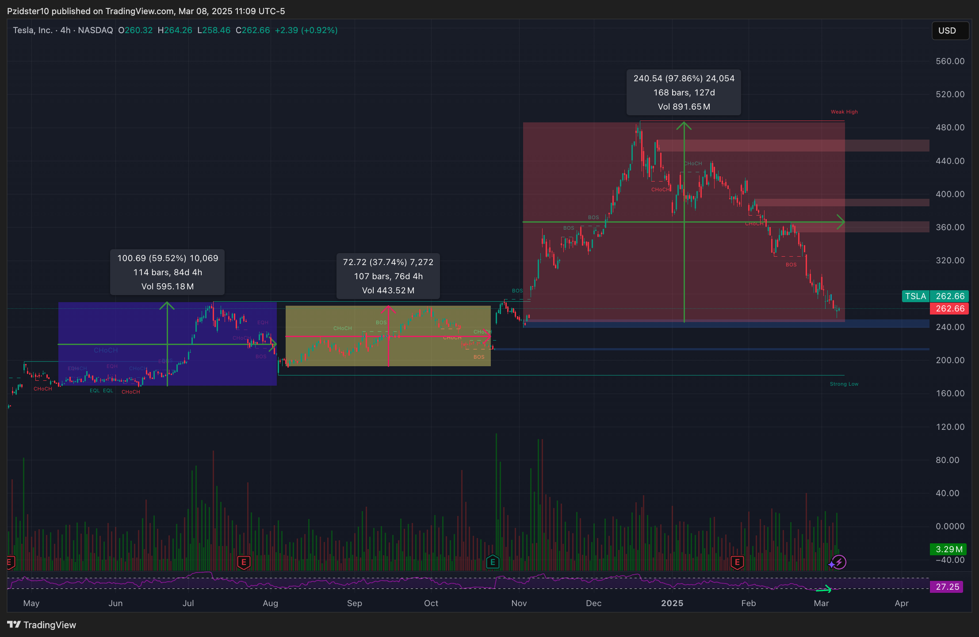Click the Weak High label

point(844,112)
